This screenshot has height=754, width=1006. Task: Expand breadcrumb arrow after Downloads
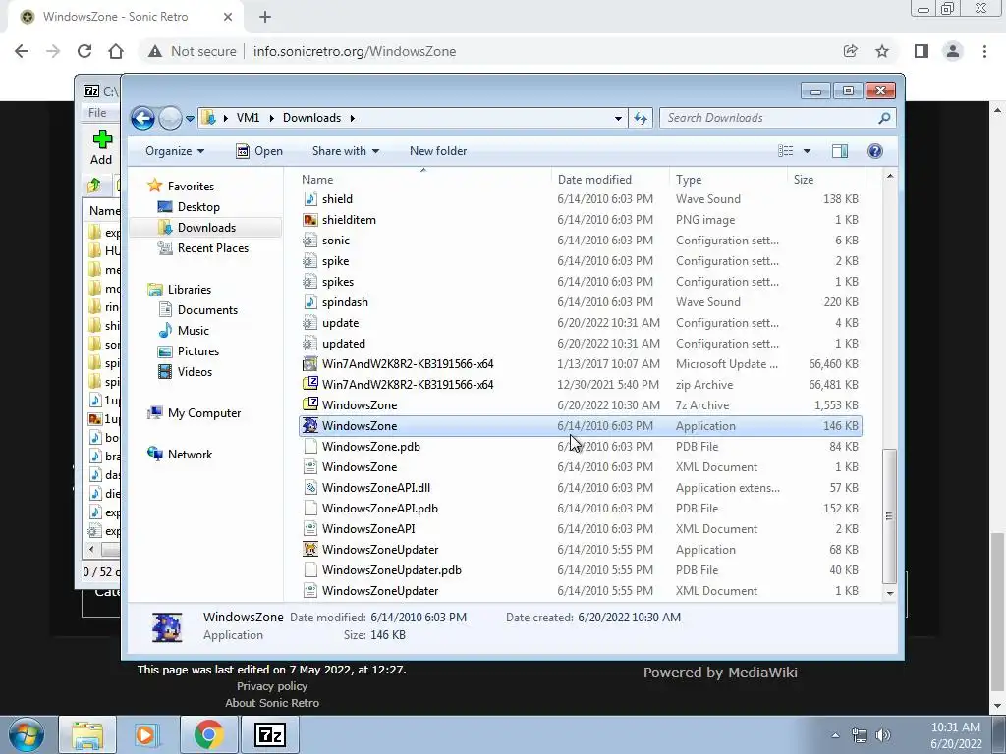(x=353, y=118)
